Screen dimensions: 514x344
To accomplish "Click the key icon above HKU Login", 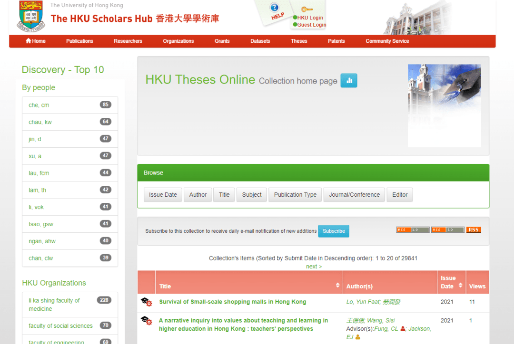I will (307, 9).
